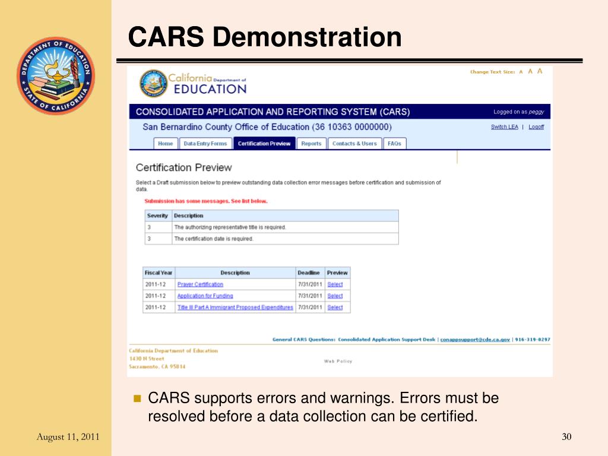Screen dimensions: 608x456
Task: Click the 'Certification Preview' page heading
Action: coord(184,167)
